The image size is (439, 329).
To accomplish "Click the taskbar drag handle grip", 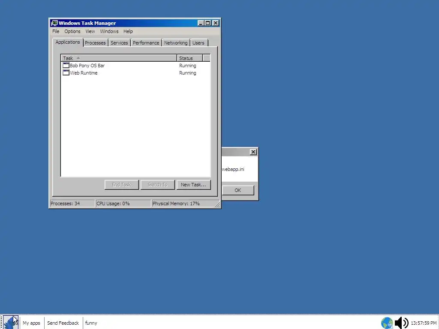I will (x=1, y=322).
